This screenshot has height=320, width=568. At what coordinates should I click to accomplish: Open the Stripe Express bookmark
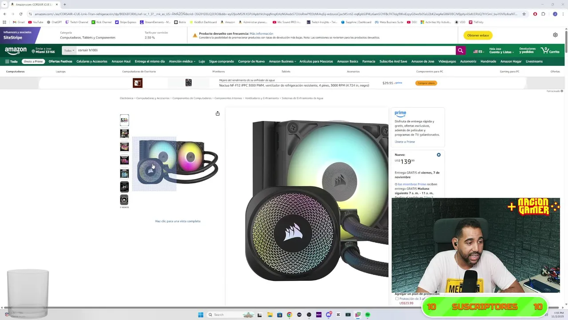126,22
